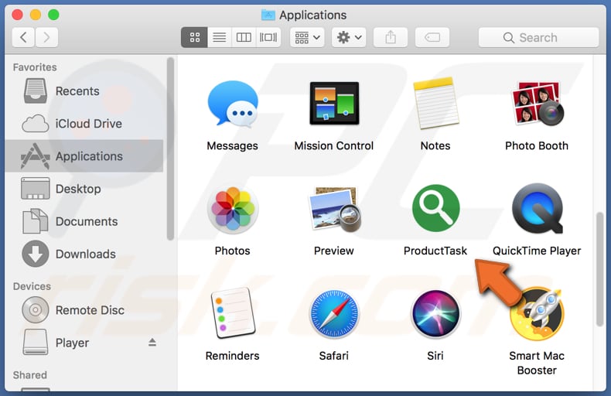Switch to icon view mode
The height and width of the screenshot is (396, 611).
tap(195, 37)
